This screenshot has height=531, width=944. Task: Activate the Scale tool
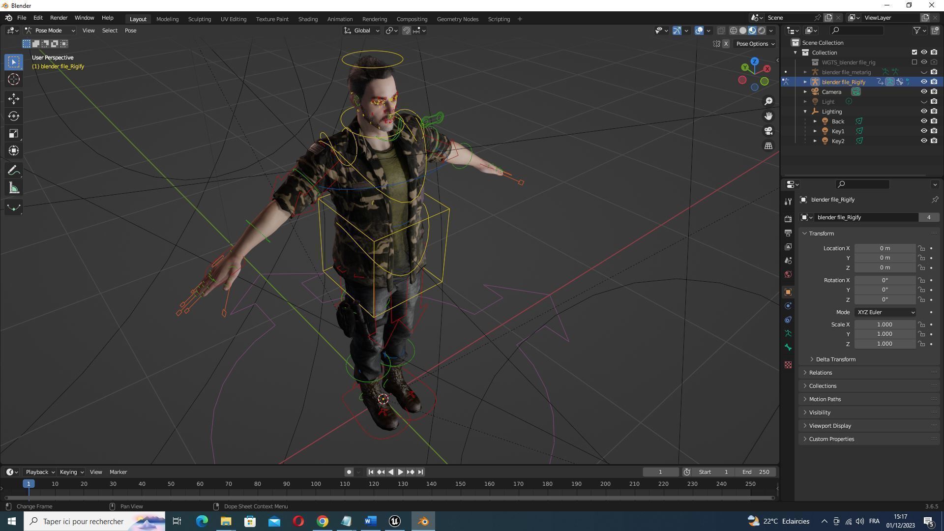[x=14, y=134]
